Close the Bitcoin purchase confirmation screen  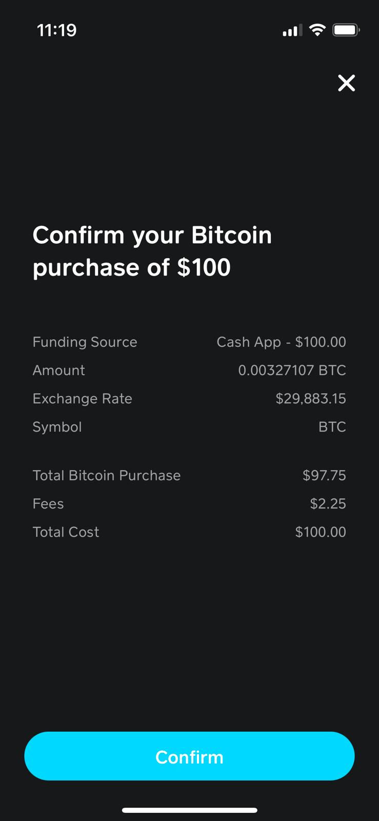tap(346, 83)
